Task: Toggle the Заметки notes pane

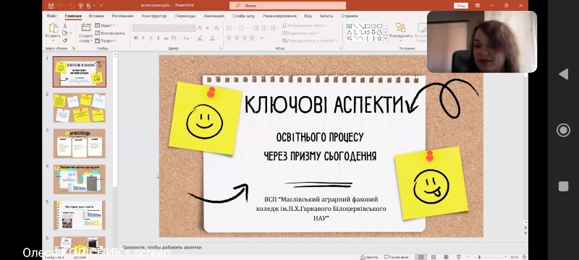Action: click(x=368, y=257)
